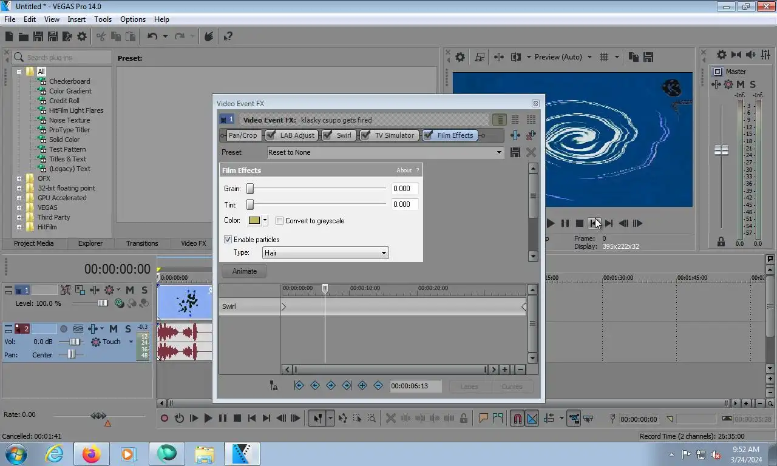Click the About link in Film Effects
Screen dimensions: 777x466
(404, 171)
